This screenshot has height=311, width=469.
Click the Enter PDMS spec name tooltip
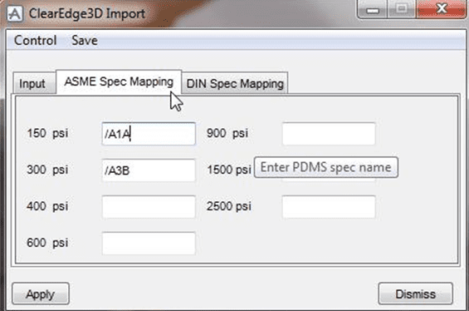click(325, 167)
